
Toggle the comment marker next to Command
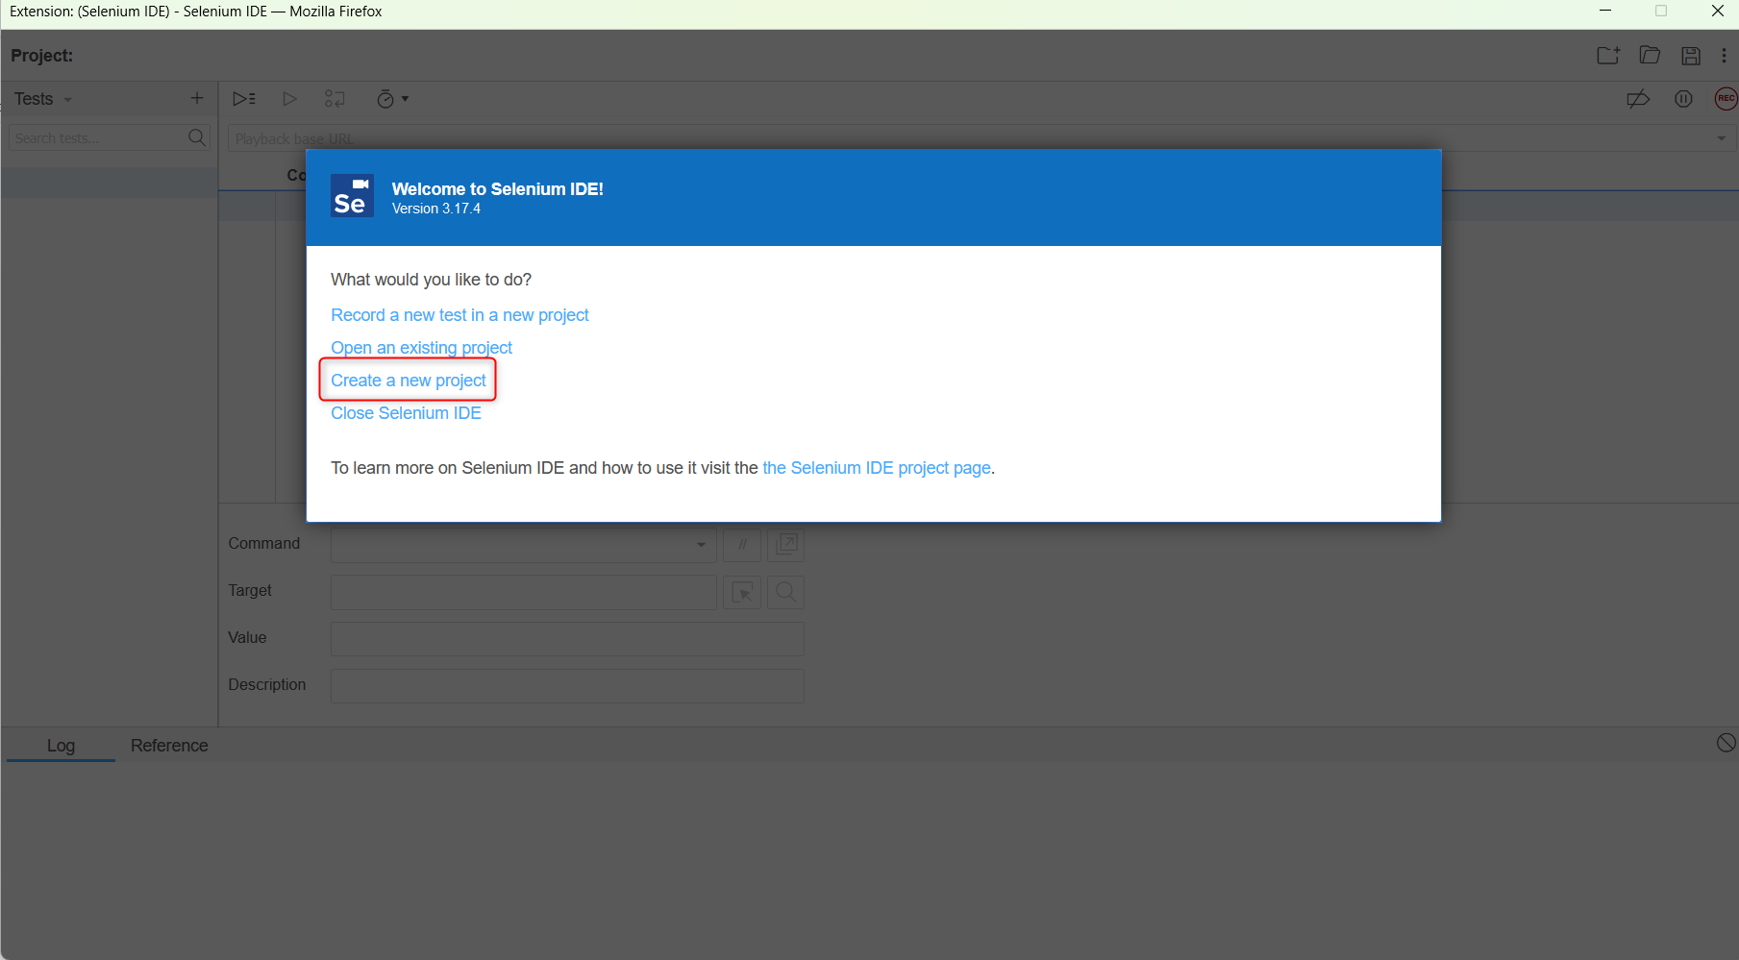(x=741, y=545)
